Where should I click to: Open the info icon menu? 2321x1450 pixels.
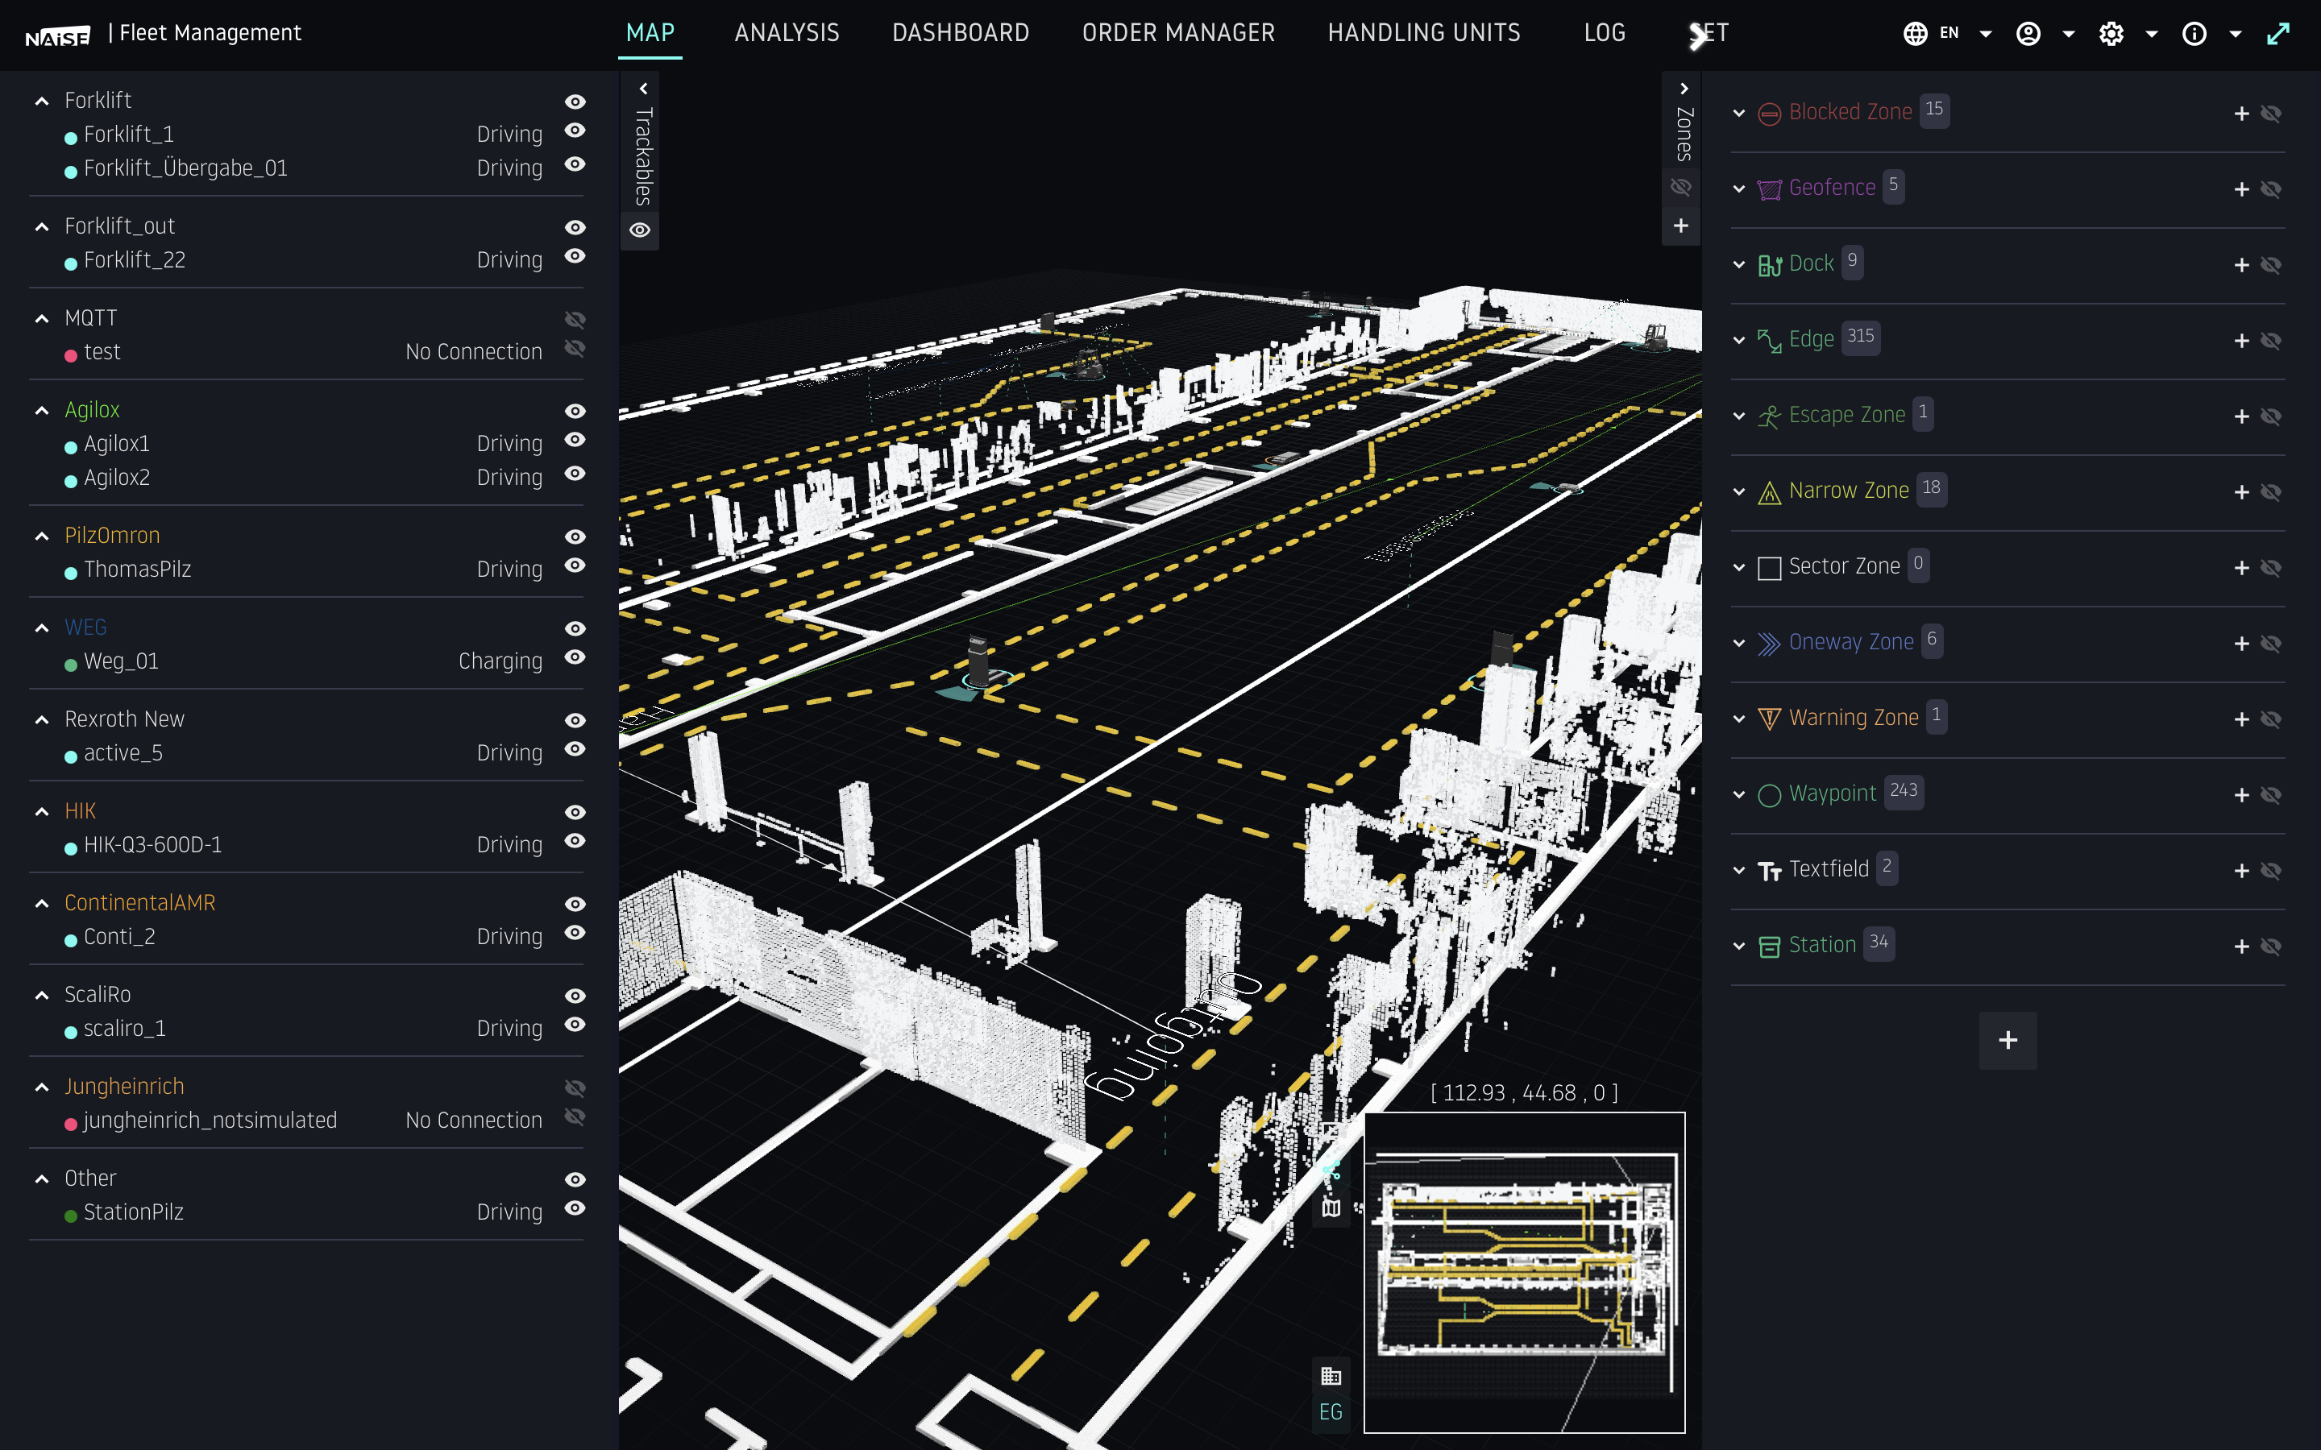2194,34
